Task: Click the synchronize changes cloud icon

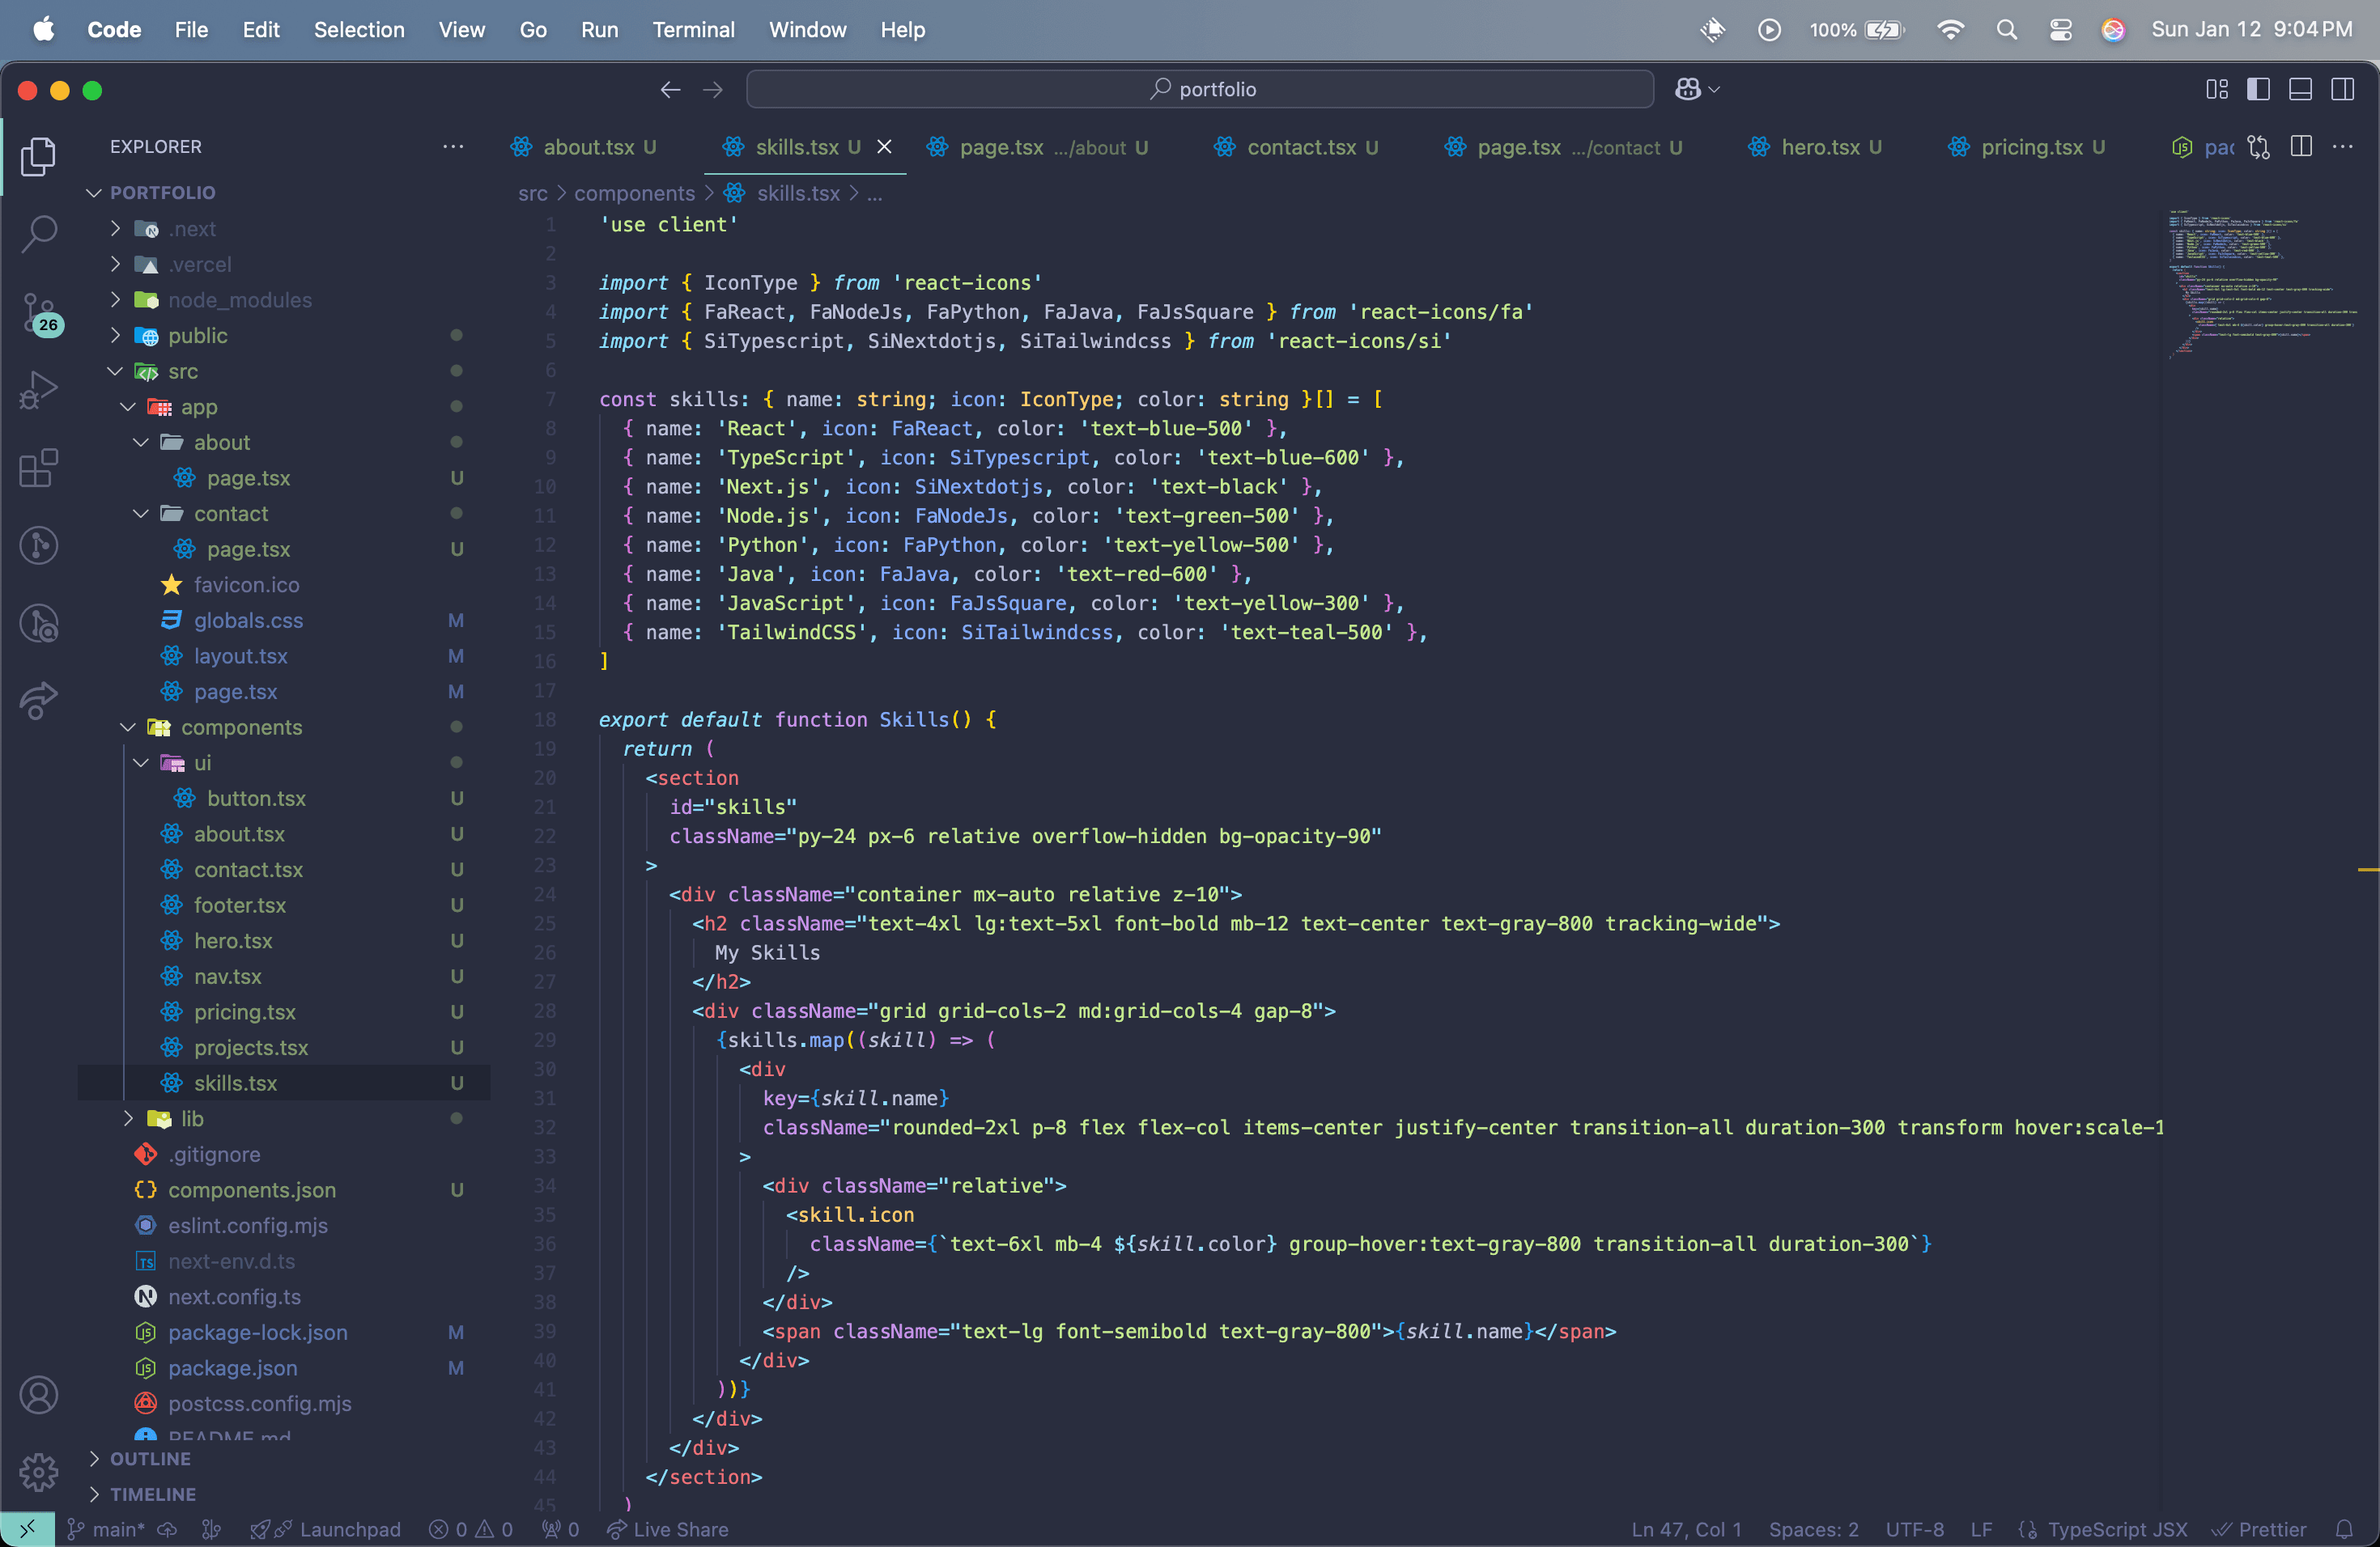Action: [x=168, y=1529]
